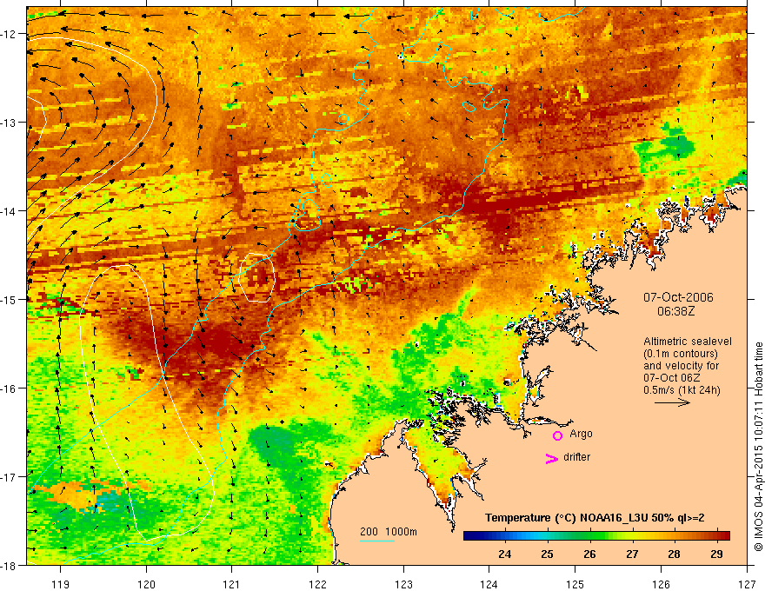Click the 'and velocity for' legend line
The width and height of the screenshot is (765, 591).
[x=681, y=366]
